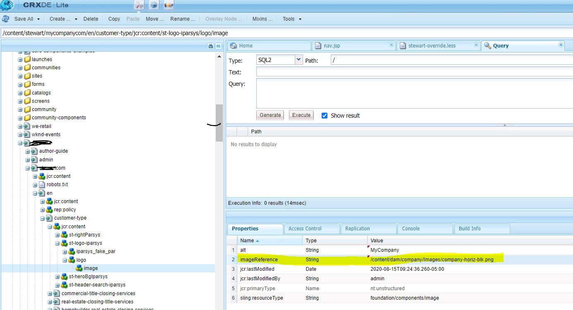Open the Access Control tab
573x310 pixels.
pyautogui.click(x=312, y=229)
